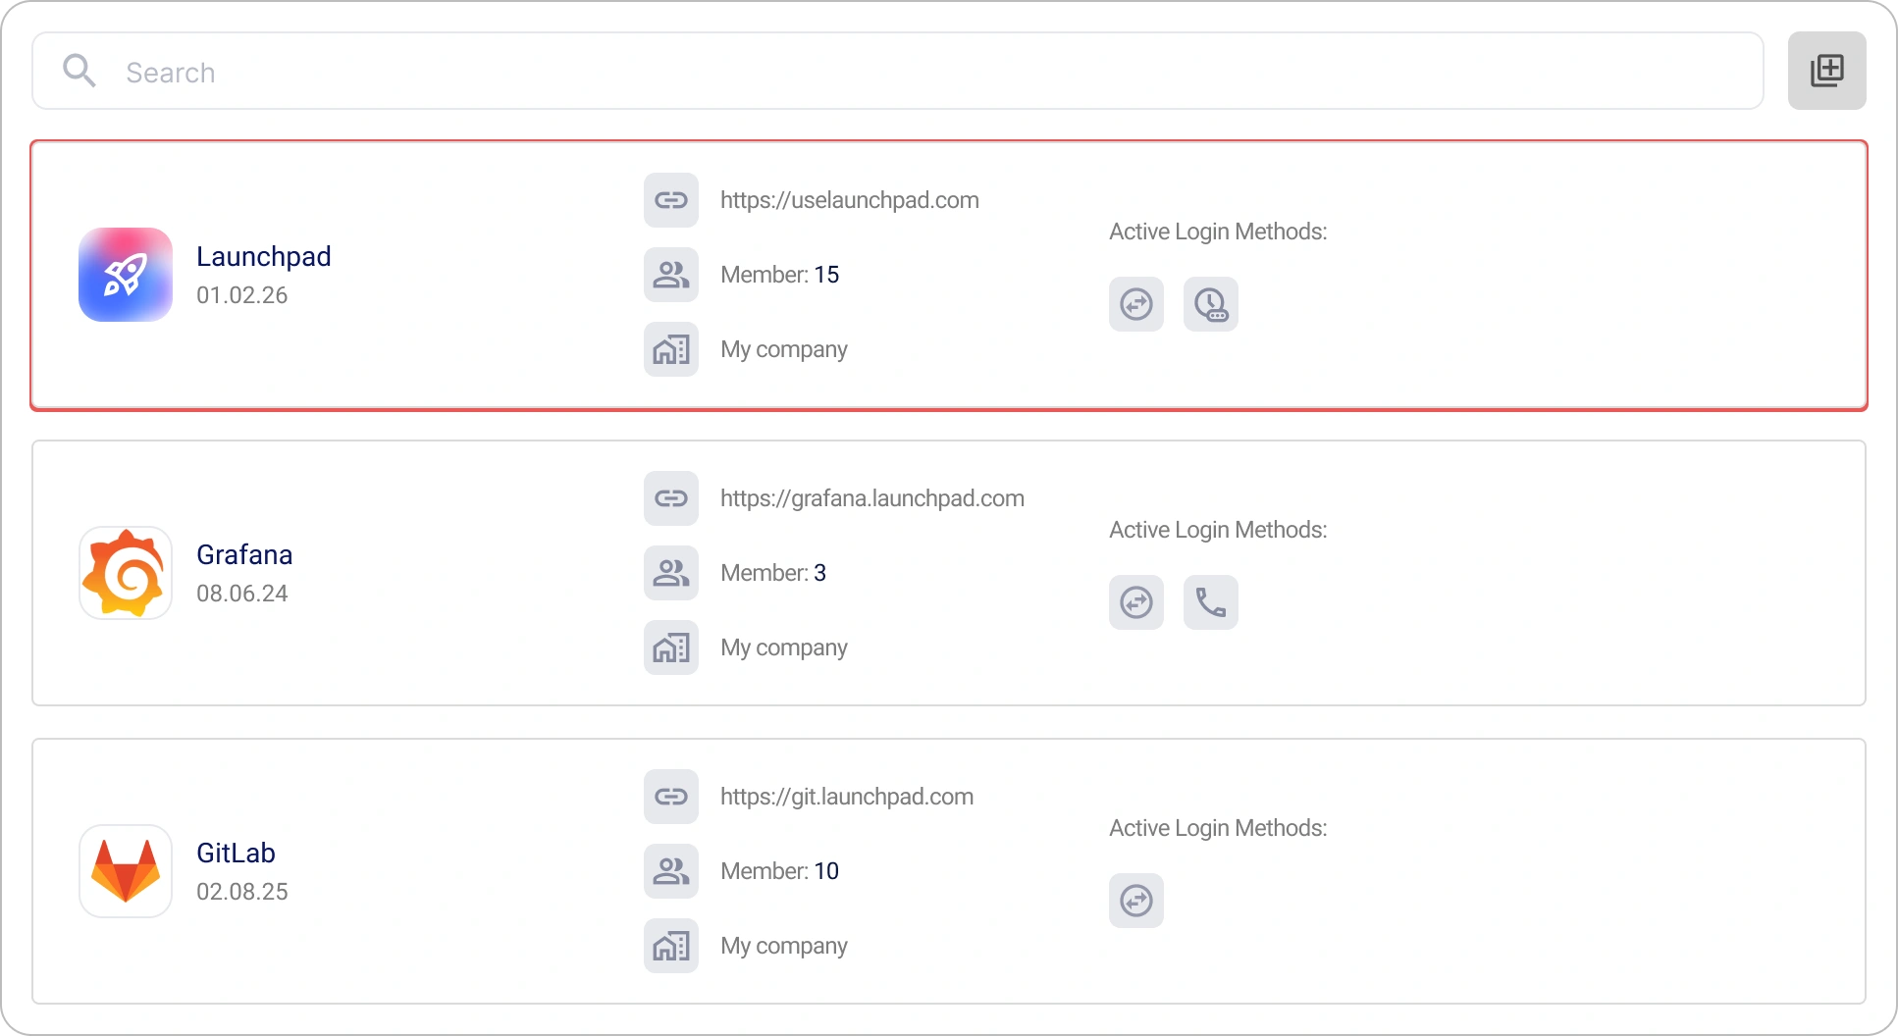Select the company building icon under GitLab
The image size is (1898, 1036).
tap(670, 945)
